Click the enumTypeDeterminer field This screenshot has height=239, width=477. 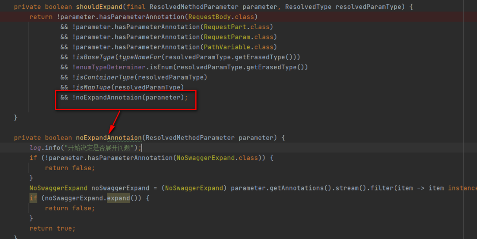[x=111, y=67]
